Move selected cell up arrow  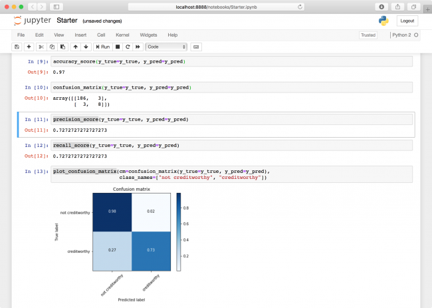tap(76, 47)
